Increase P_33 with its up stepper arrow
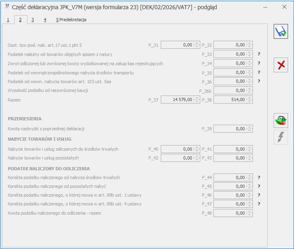The width and height of the screenshot is (294, 249). click(x=250, y=52)
